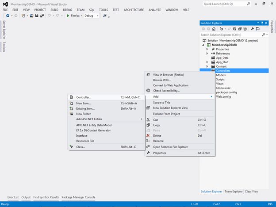Screen dimensions: 276x207
Task: Switch to the Team Explorer tab
Action: [x=234, y=192]
